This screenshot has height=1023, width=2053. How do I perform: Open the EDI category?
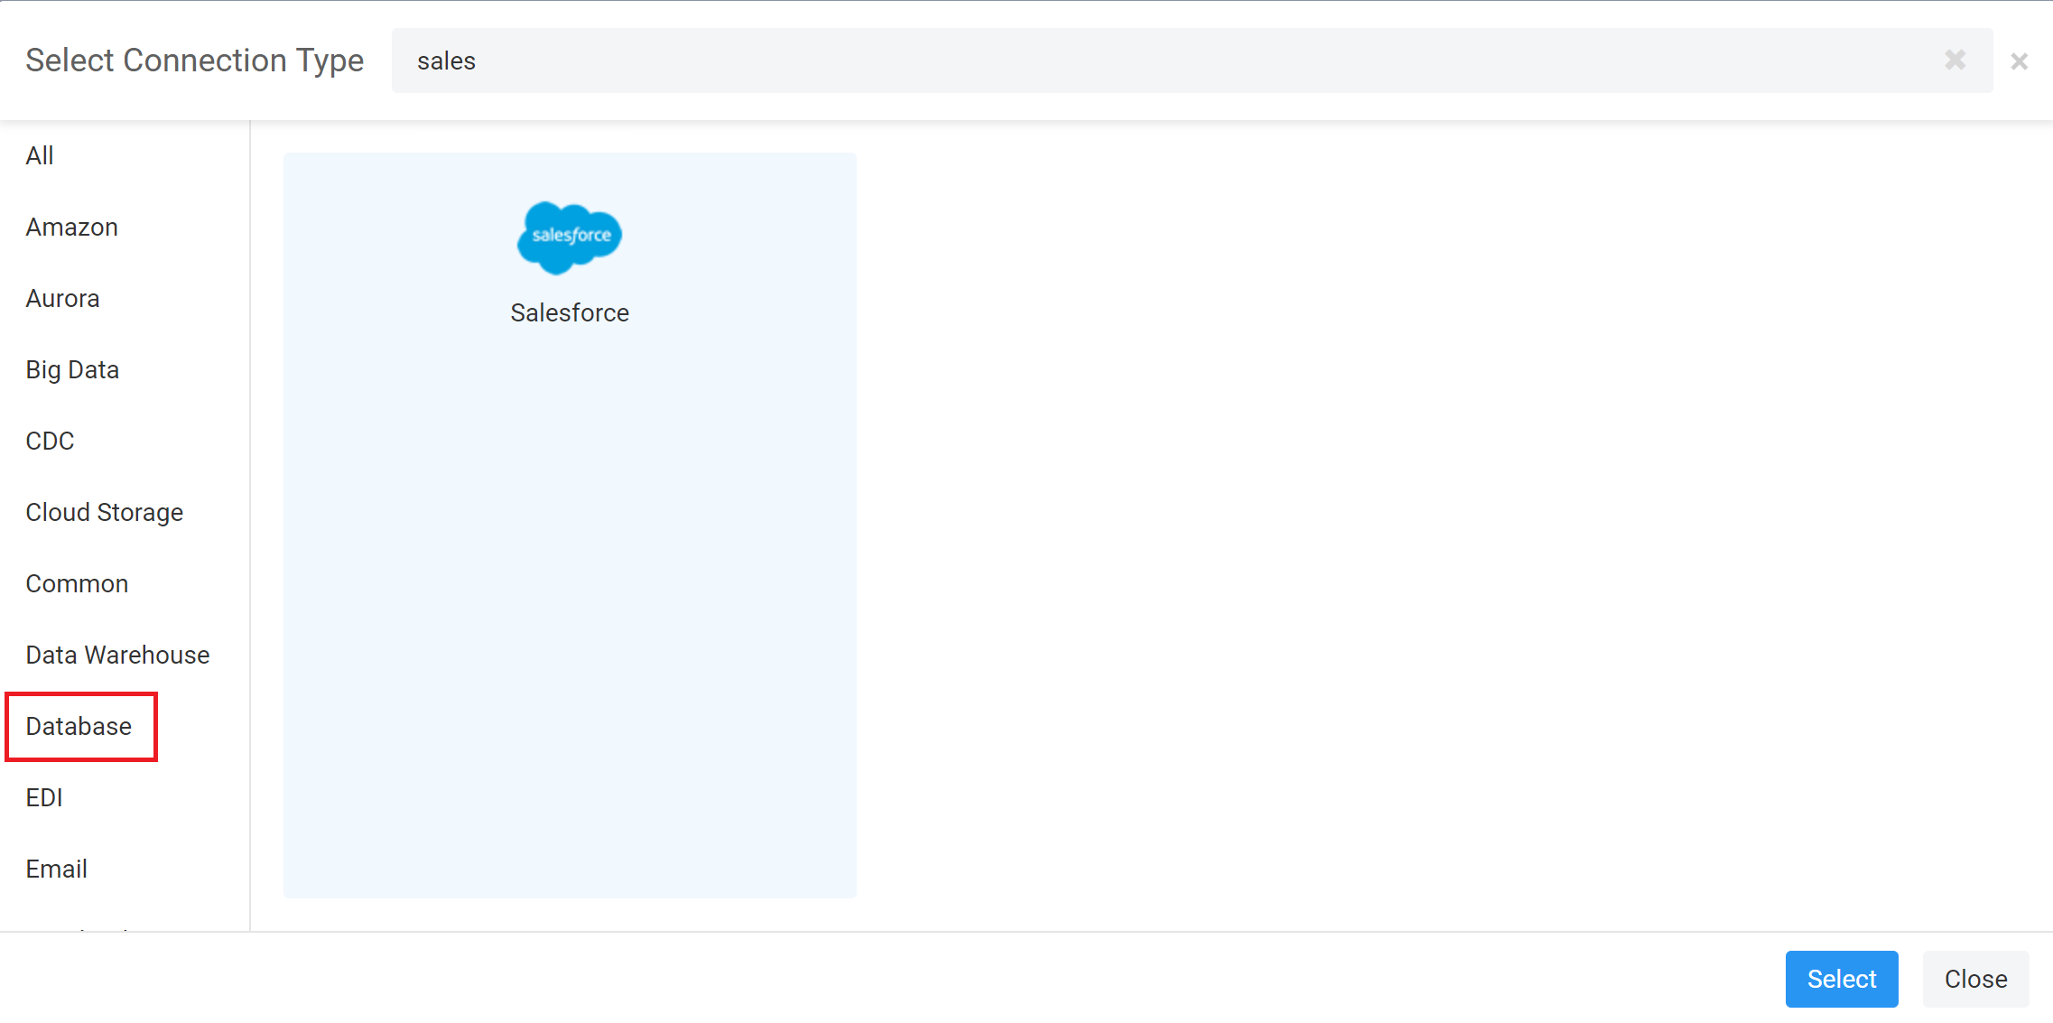tap(44, 798)
